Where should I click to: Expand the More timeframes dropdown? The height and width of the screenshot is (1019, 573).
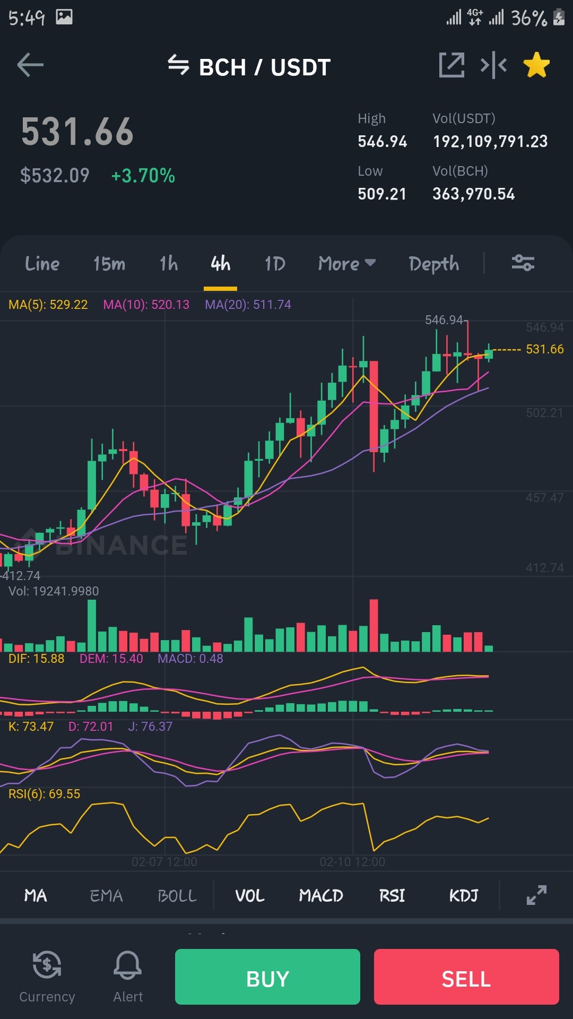coord(347,263)
